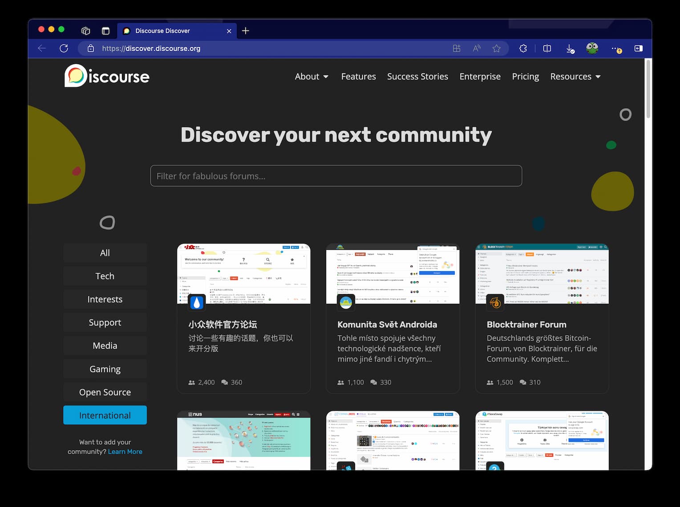Open a new browser tab

246,31
